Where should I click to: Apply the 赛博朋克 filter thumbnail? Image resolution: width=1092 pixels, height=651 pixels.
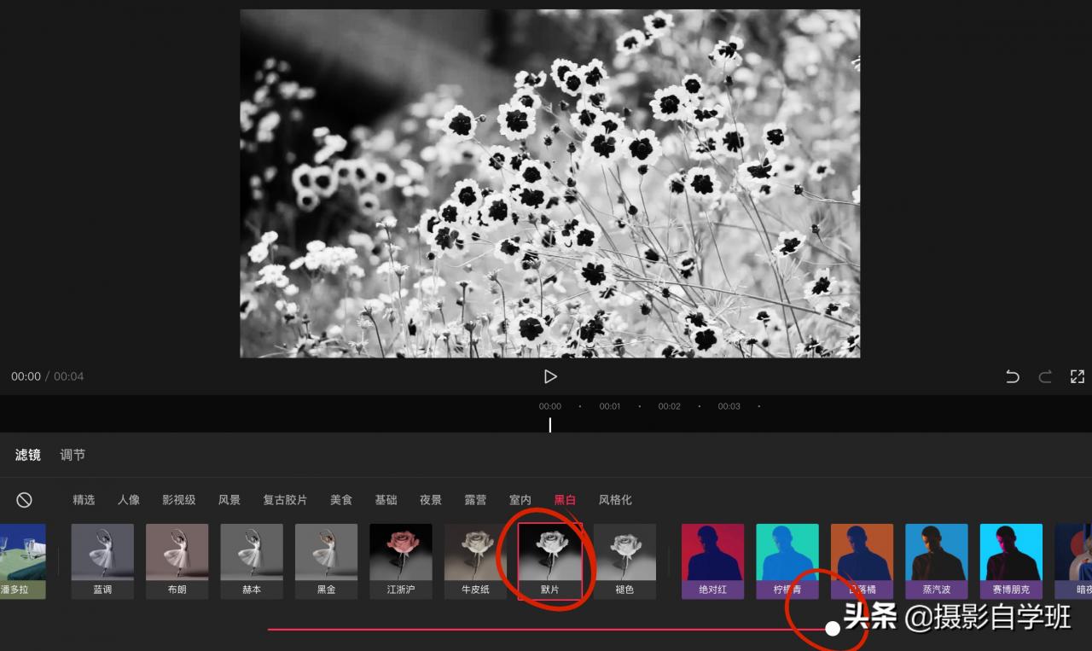(x=1011, y=561)
